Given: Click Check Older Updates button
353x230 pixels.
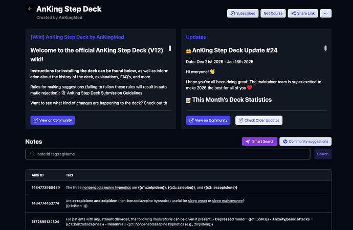Looking at the screenshot, I should (x=258, y=120).
